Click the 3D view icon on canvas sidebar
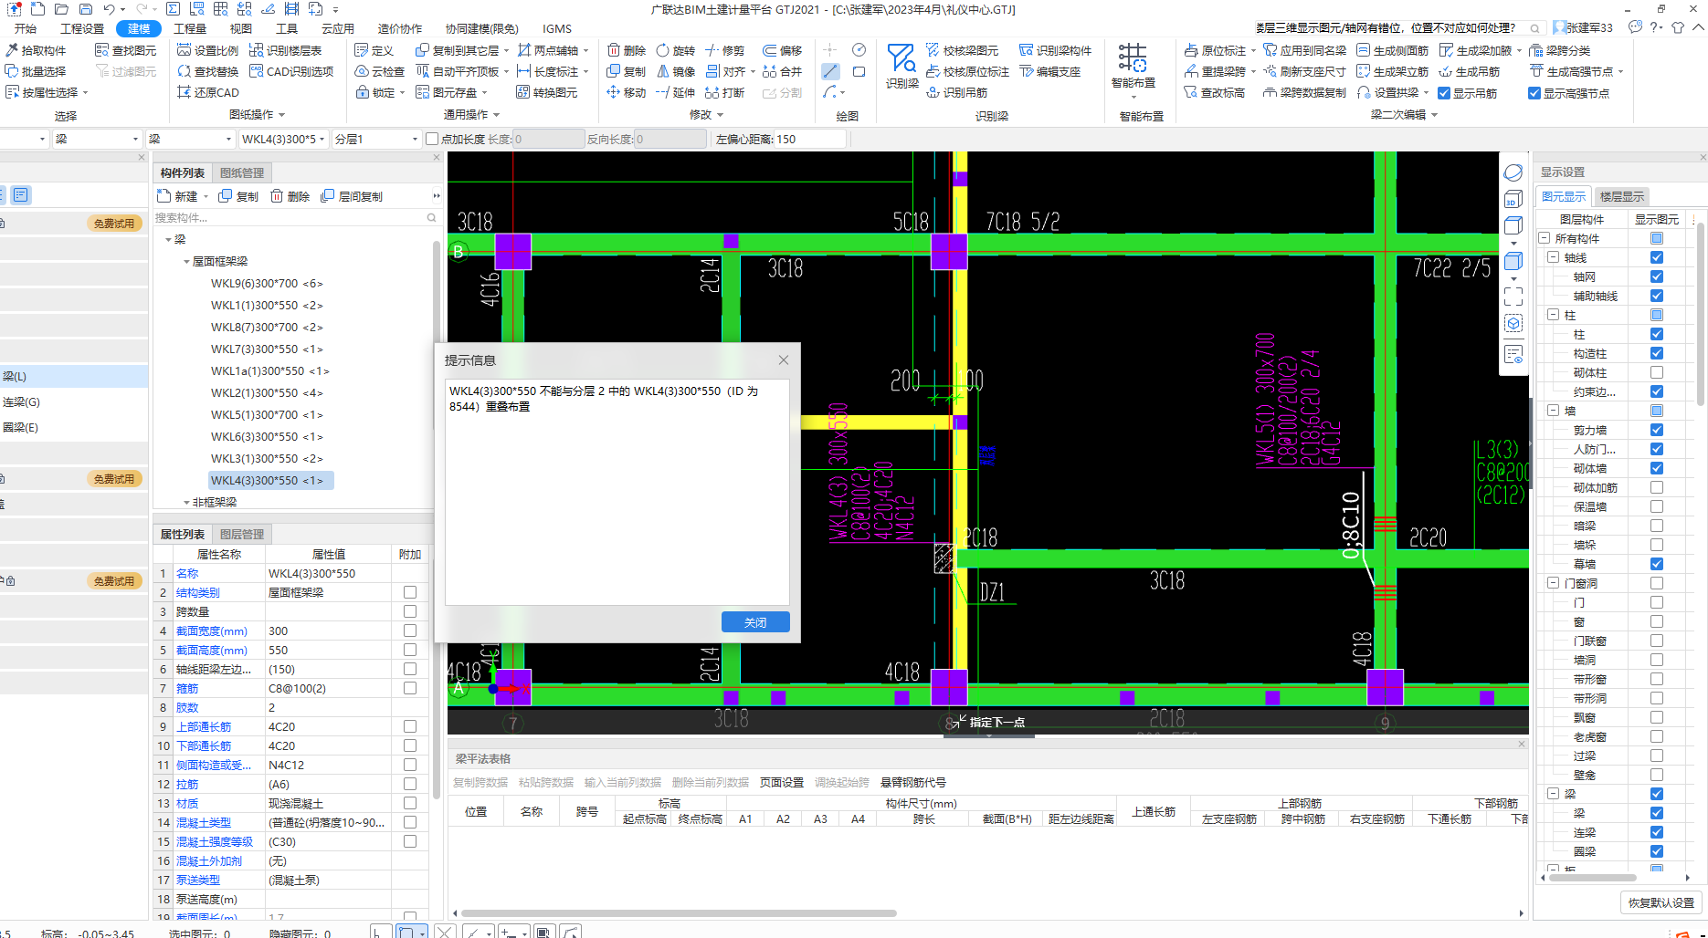 point(1513,200)
